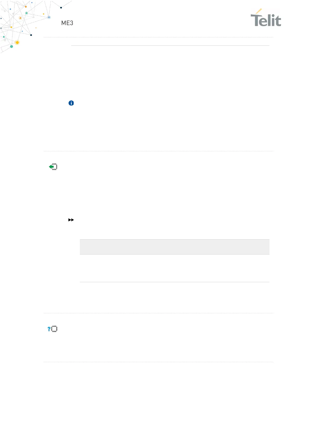Click the blue info note icon
This screenshot has width=311, height=440.
[x=71, y=103]
